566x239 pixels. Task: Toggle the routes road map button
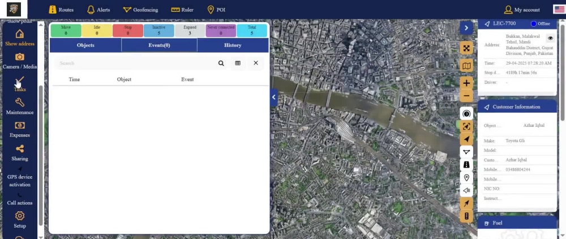click(466, 165)
